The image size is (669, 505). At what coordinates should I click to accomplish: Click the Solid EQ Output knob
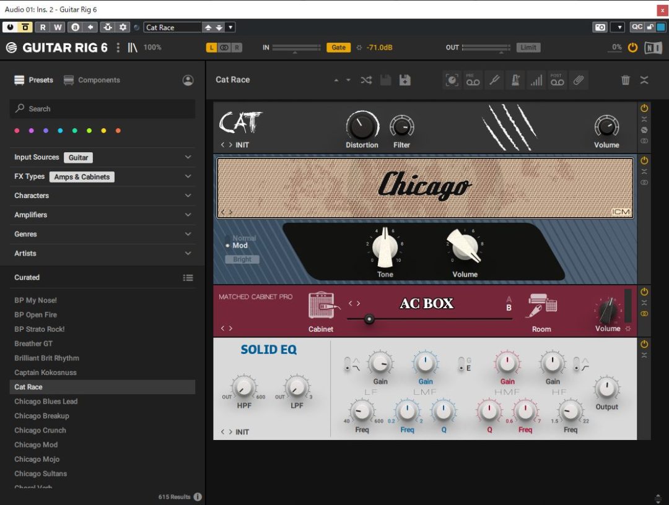[606, 388]
